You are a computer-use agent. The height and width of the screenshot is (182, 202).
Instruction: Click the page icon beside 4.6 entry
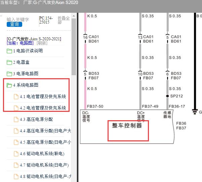tap(16, 154)
